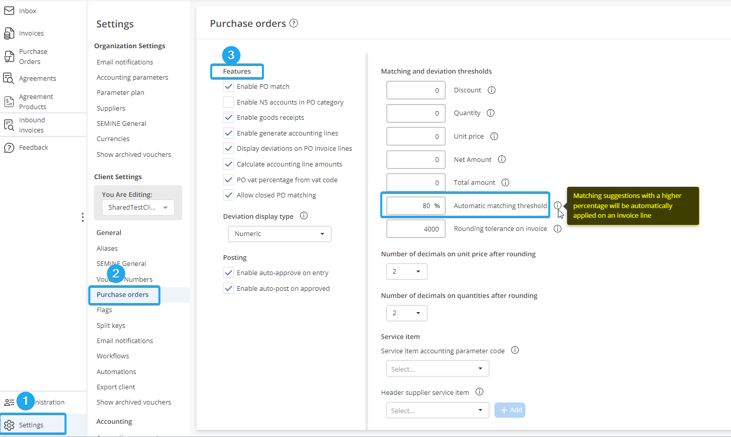Uncheck Enable goods receipts
The width and height of the screenshot is (731, 437).
[x=228, y=117]
